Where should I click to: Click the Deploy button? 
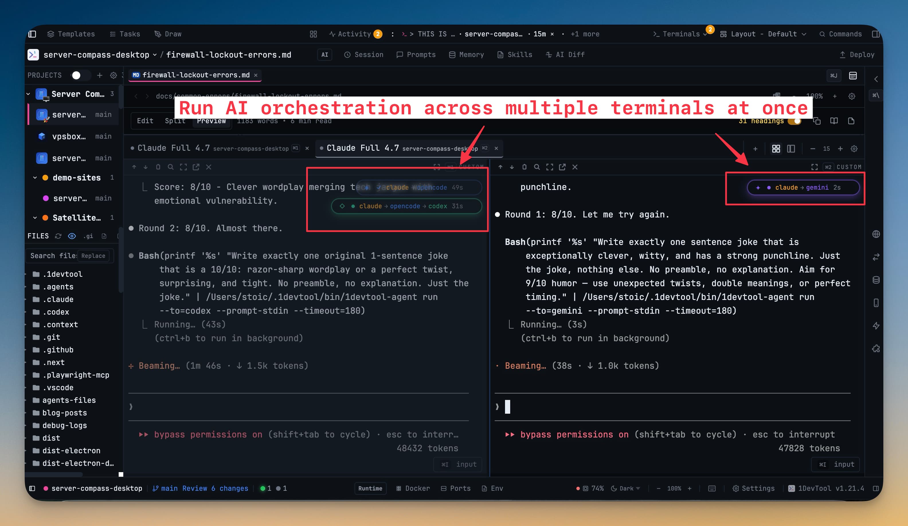pos(857,55)
